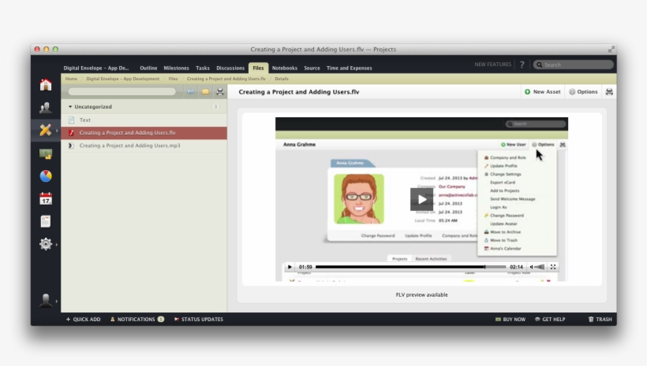
Task: Switch to the Tasks tab
Action: point(203,68)
